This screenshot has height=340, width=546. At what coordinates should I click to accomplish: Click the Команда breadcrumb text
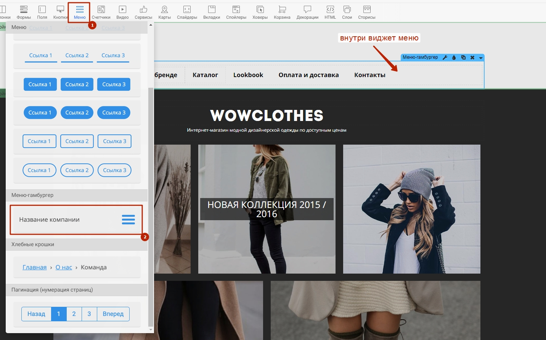point(94,267)
